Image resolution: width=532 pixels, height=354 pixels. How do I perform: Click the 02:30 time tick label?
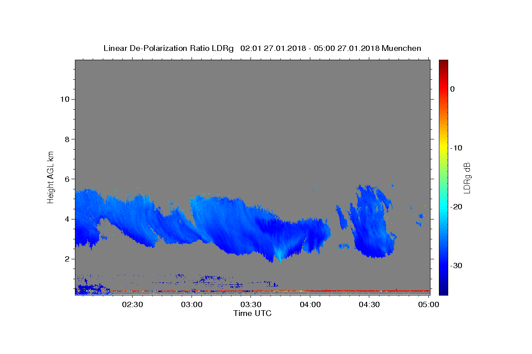[x=132, y=304]
